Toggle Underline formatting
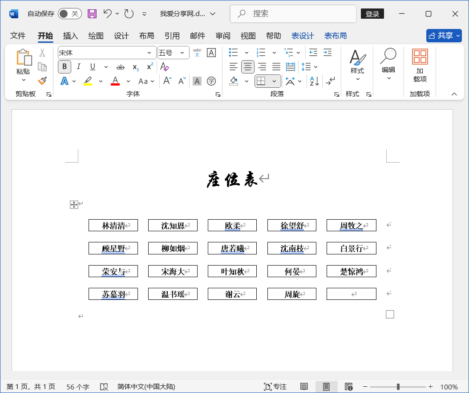Screen dimensions: 469x393 click(93, 67)
